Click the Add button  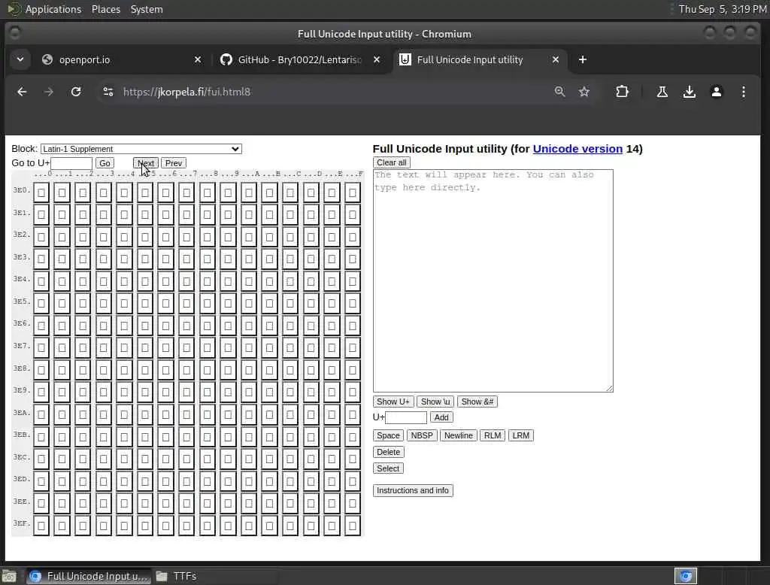pos(441,417)
